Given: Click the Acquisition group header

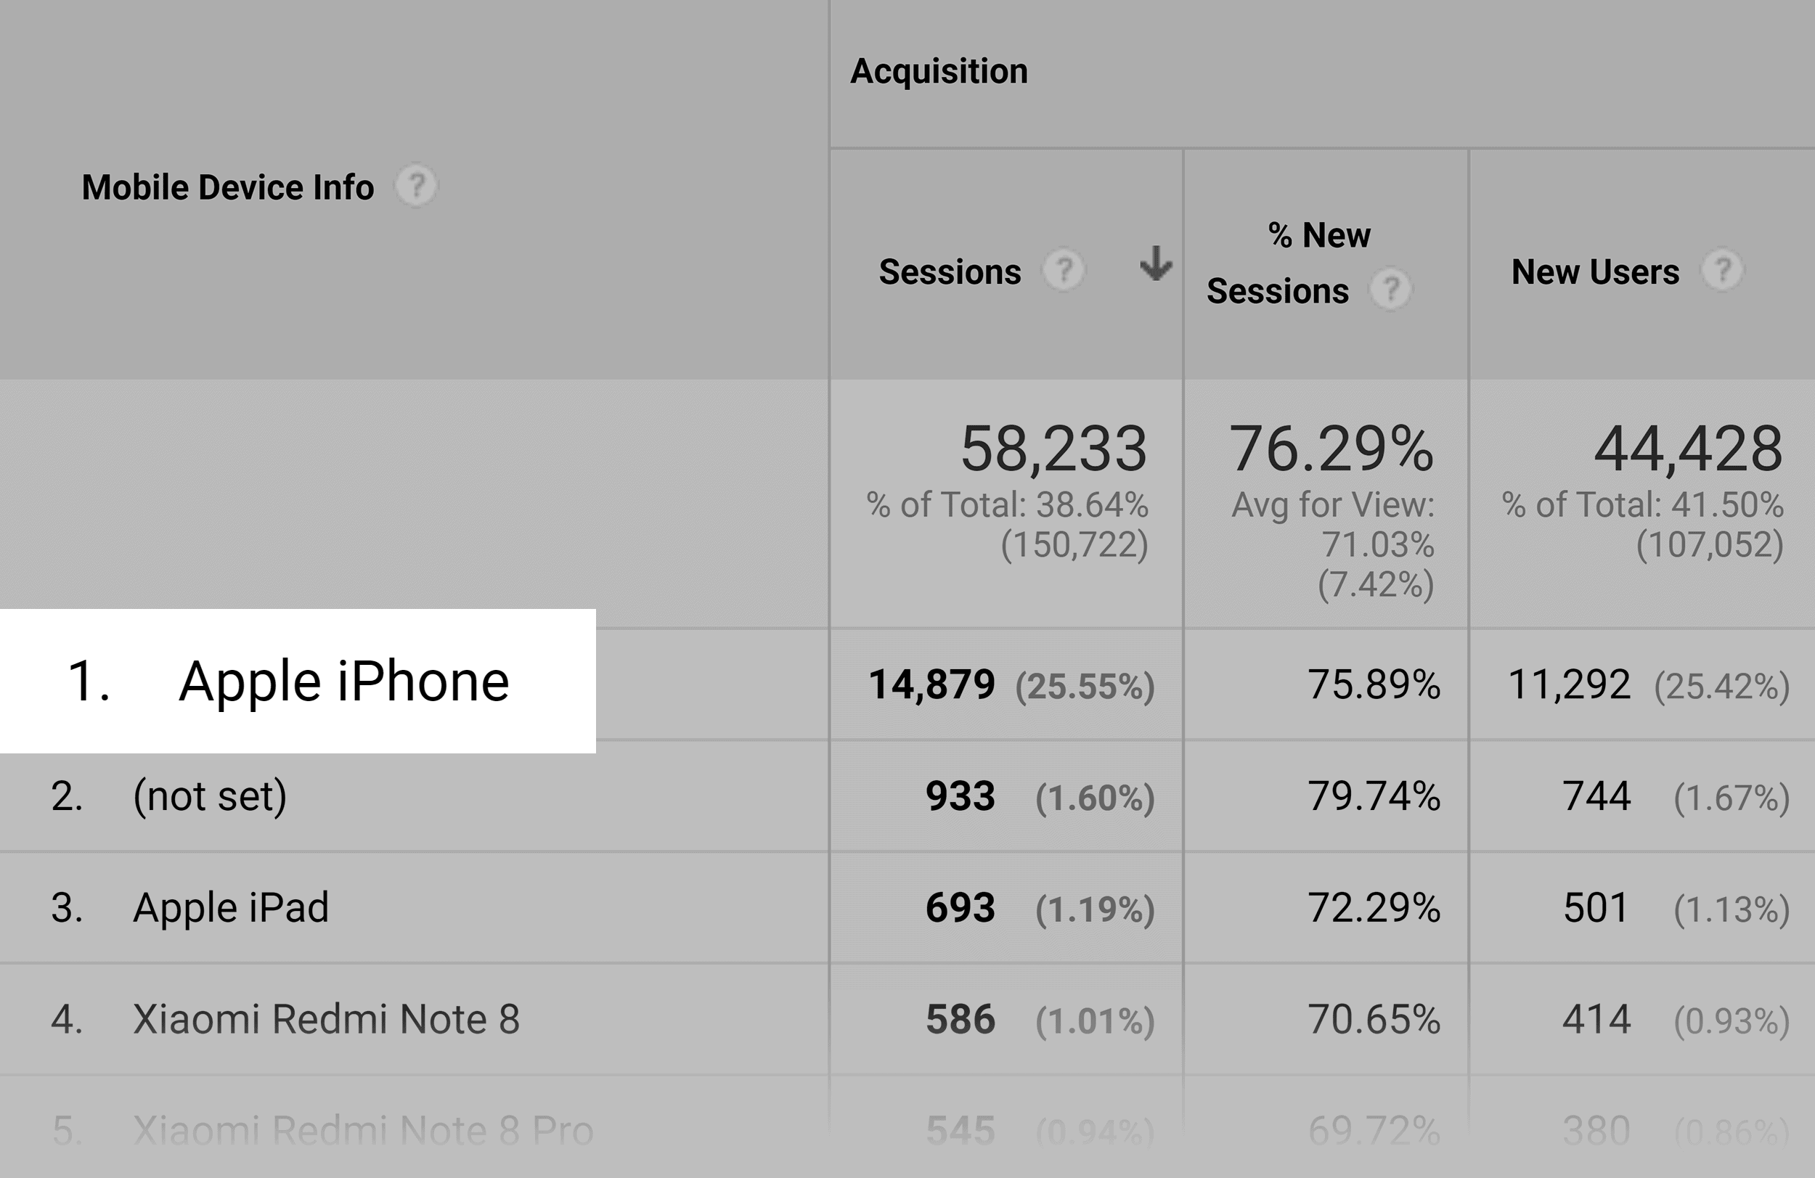Looking at the screenshot, I should point(939,72).
